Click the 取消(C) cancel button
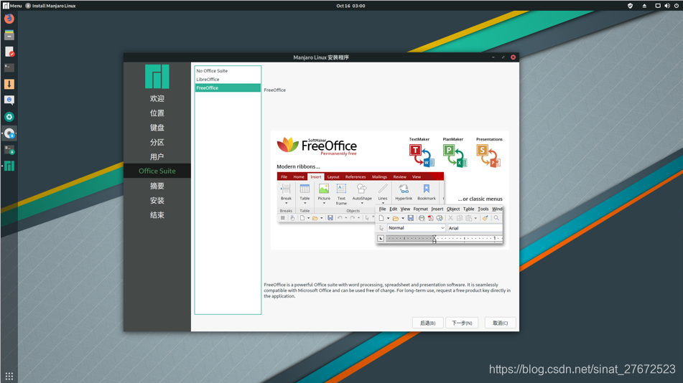The image size is (683, 383). coord(500,323)
